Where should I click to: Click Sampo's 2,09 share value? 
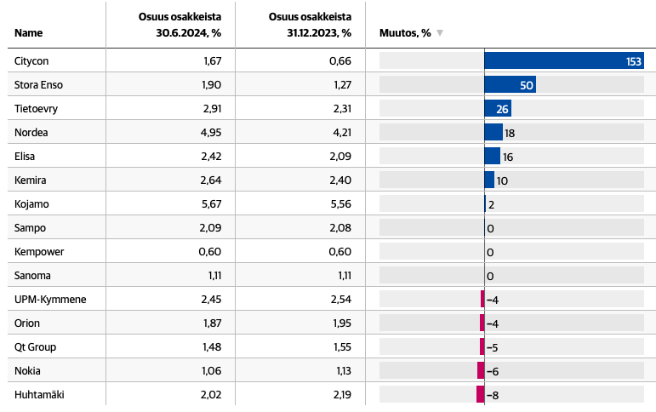point(211,228)
